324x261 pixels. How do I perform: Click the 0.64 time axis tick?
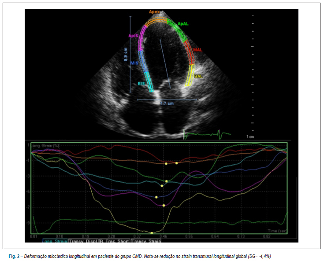pyautogui.click(x=215, y=236)
